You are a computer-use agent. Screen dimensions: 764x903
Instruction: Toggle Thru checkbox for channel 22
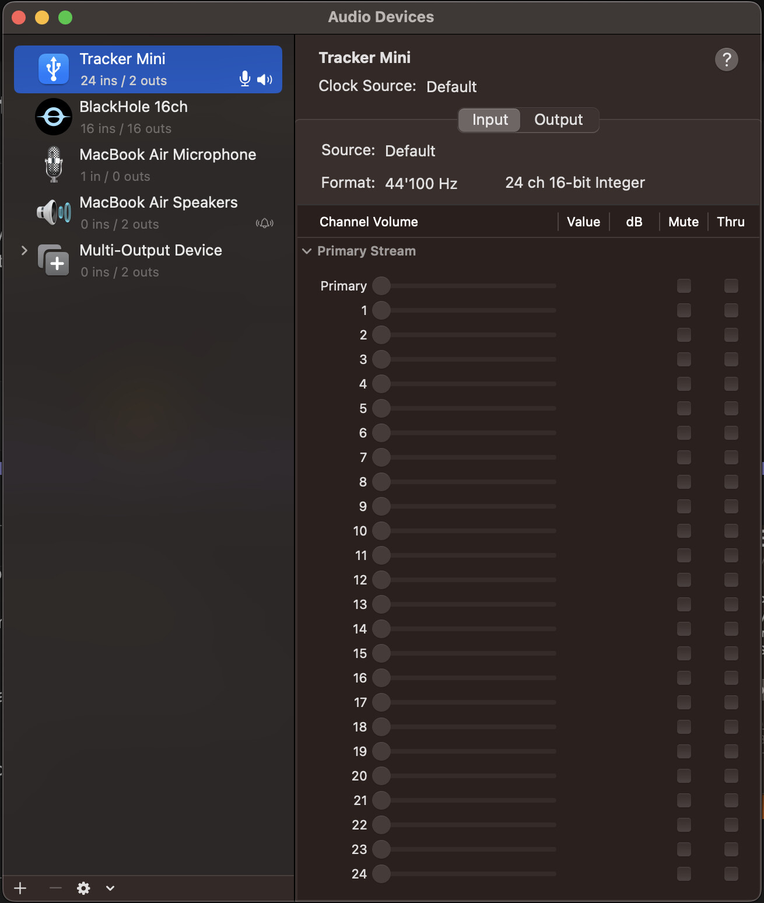tap(731, 825)
